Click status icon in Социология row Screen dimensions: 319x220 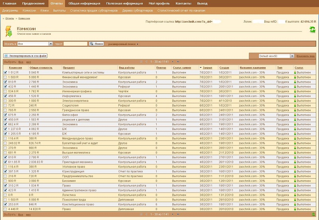[x=295, y=105]
